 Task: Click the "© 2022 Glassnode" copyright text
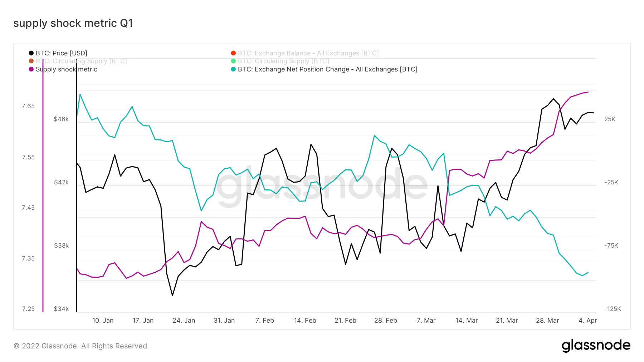pos(81,346)
